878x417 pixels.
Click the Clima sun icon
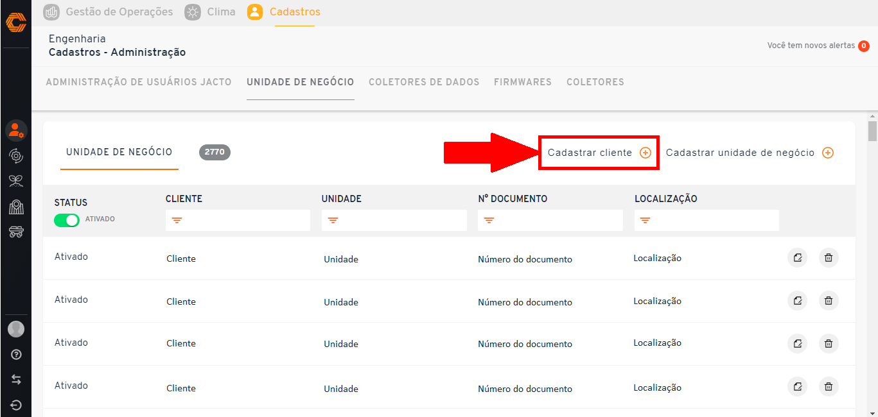pos(193,12)
